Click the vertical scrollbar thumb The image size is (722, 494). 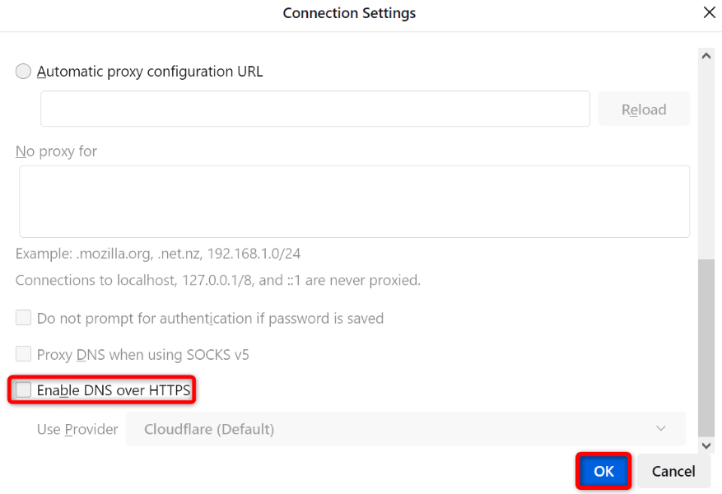tap(706, 346)
